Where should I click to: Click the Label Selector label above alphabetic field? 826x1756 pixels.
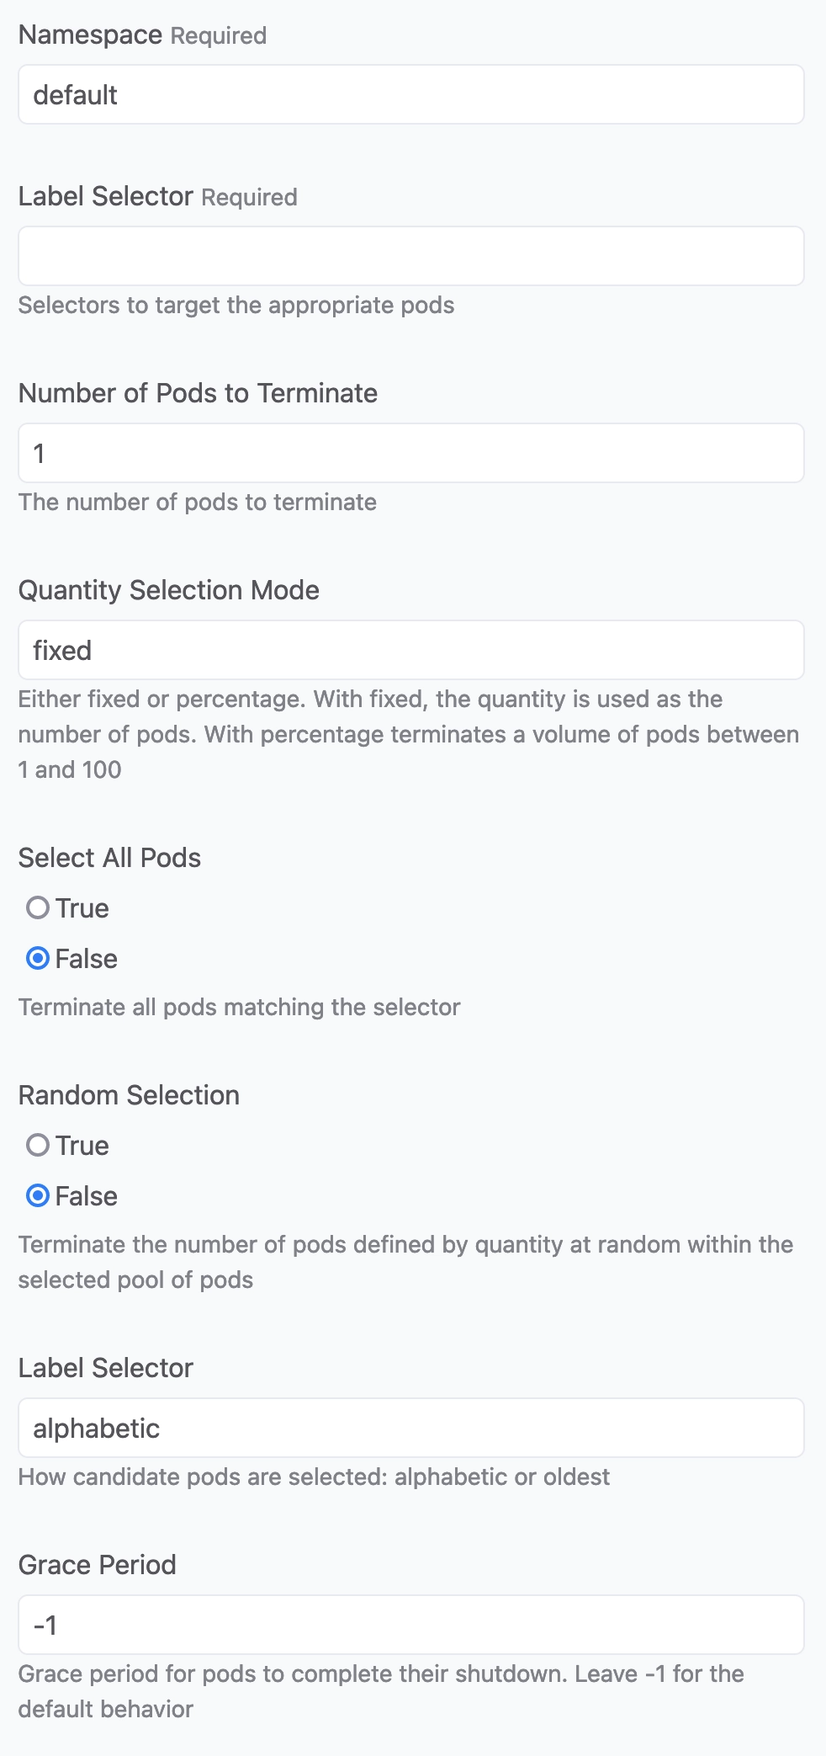point(105,1368)
